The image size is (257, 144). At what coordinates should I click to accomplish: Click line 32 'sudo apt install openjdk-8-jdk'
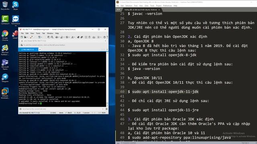click(x=164, y=55)
